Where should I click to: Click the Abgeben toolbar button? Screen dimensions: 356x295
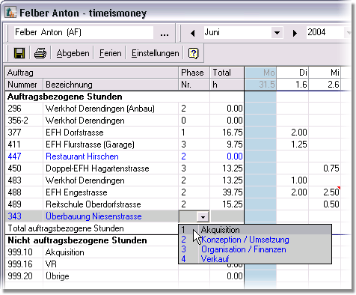point(73,53)
